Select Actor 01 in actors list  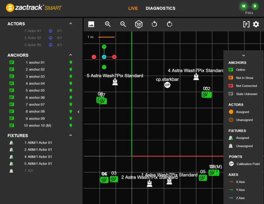coord(33,31)
